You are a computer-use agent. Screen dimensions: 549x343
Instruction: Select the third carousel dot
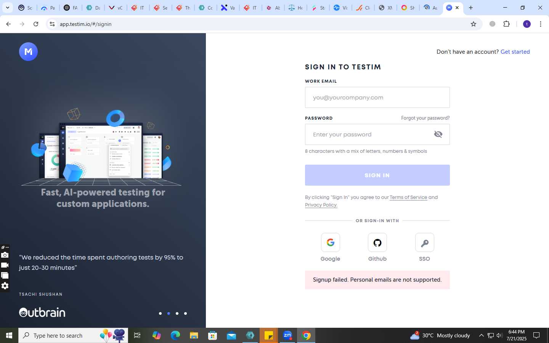point(177,313)
